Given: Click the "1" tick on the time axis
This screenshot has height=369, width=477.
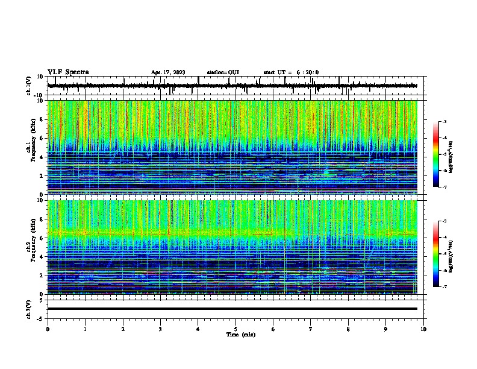Looking at the screenshot, I should pyautogui.click(x=85, y=329).
